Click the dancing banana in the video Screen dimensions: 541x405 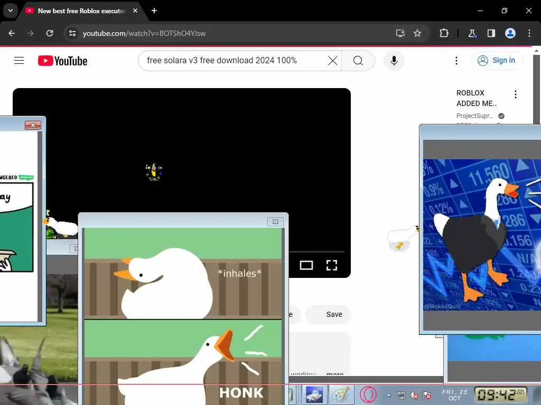coord(154,172)
